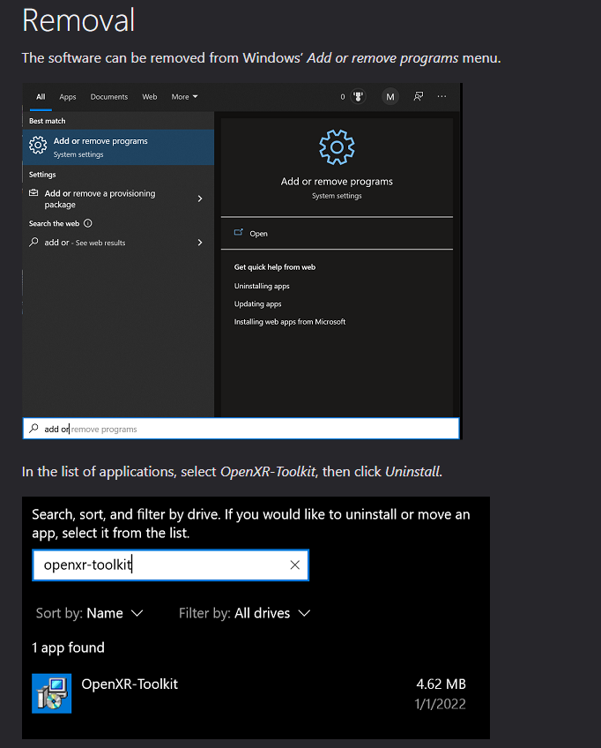
Task: Click the large blue gear icon in preview pane
Action: click(x=337, y=147)
